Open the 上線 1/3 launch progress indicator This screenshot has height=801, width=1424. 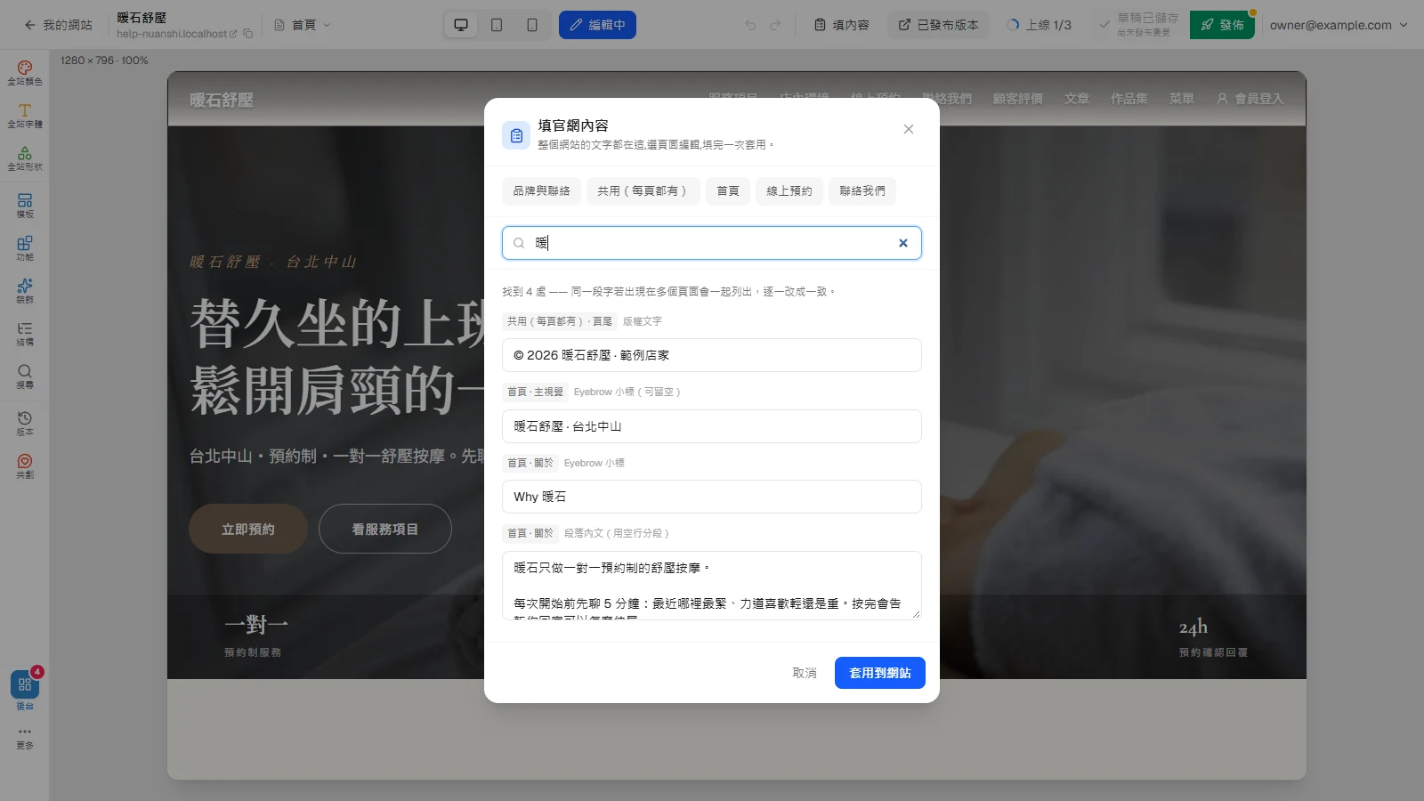tap(1040, 25)
